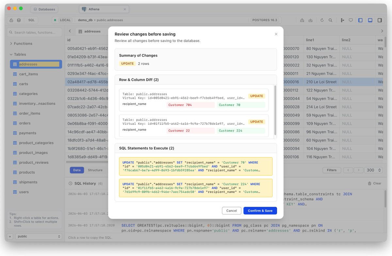392x256 pixels.
Task: Click the POSTGRES 16.3 version badge
Action: click(265, 20)
